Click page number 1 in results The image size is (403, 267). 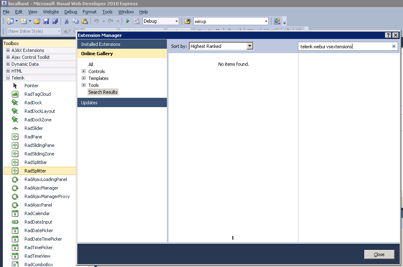232,238
